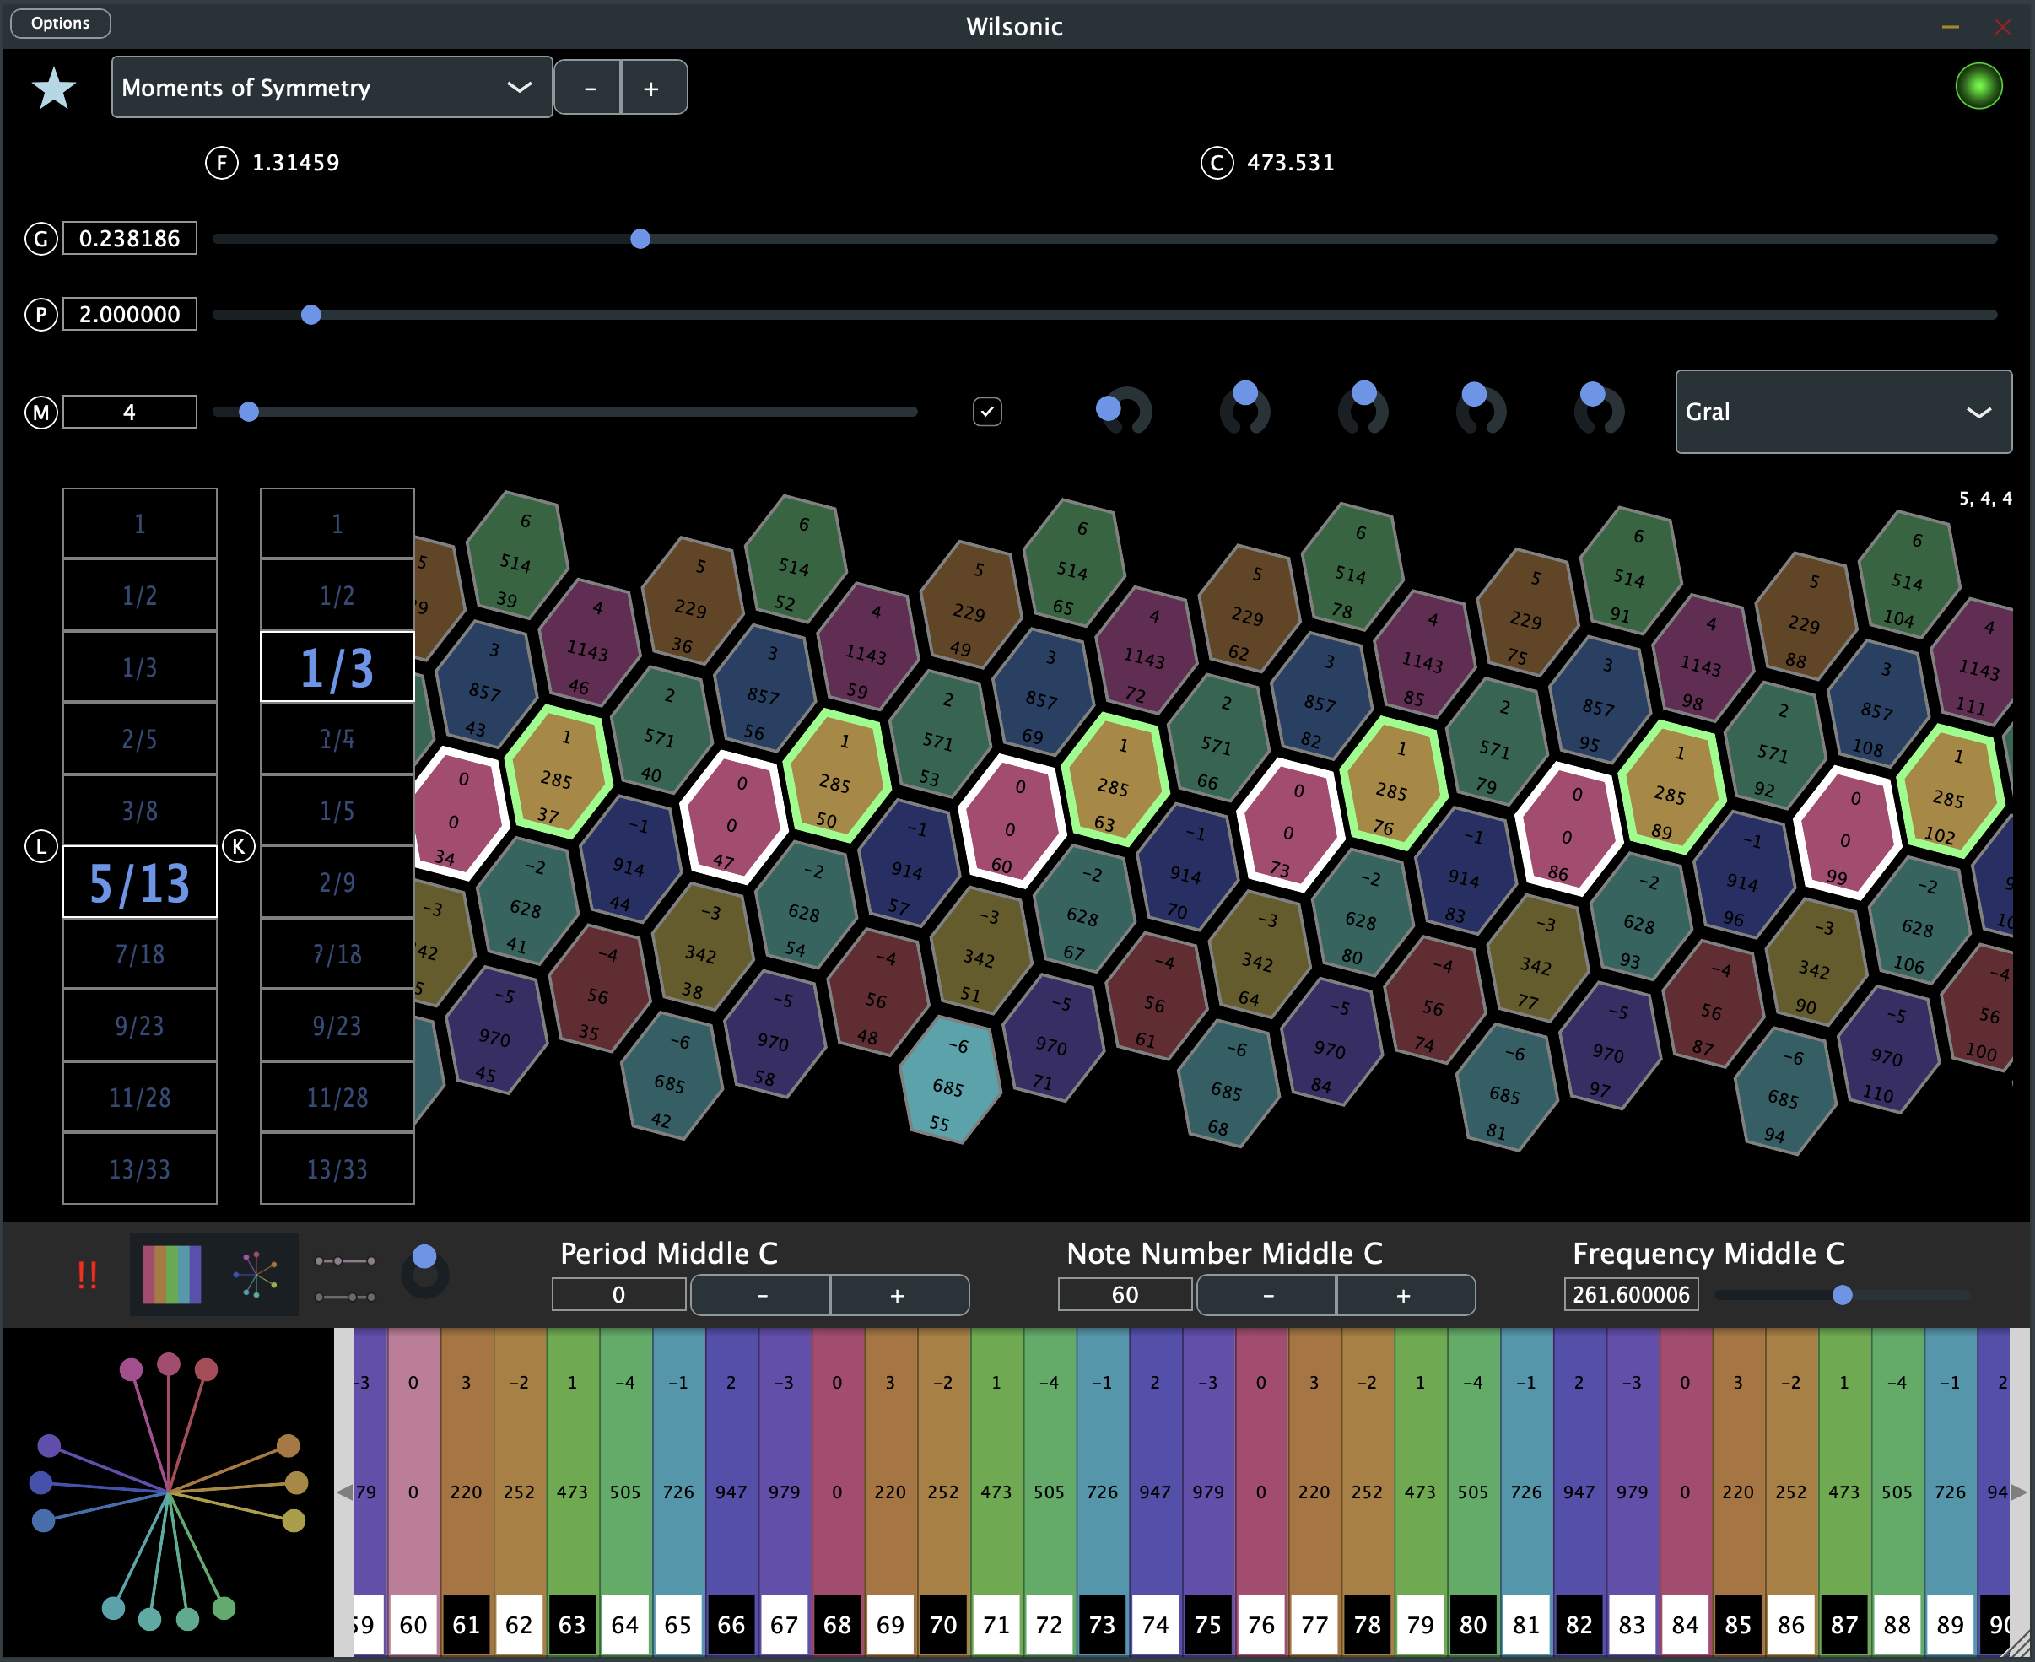
Task: Click the K circle icon
Action: 238,846
